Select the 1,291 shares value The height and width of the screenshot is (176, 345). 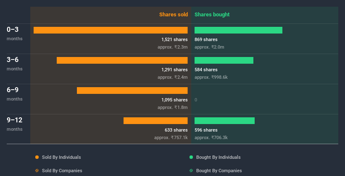174,70
